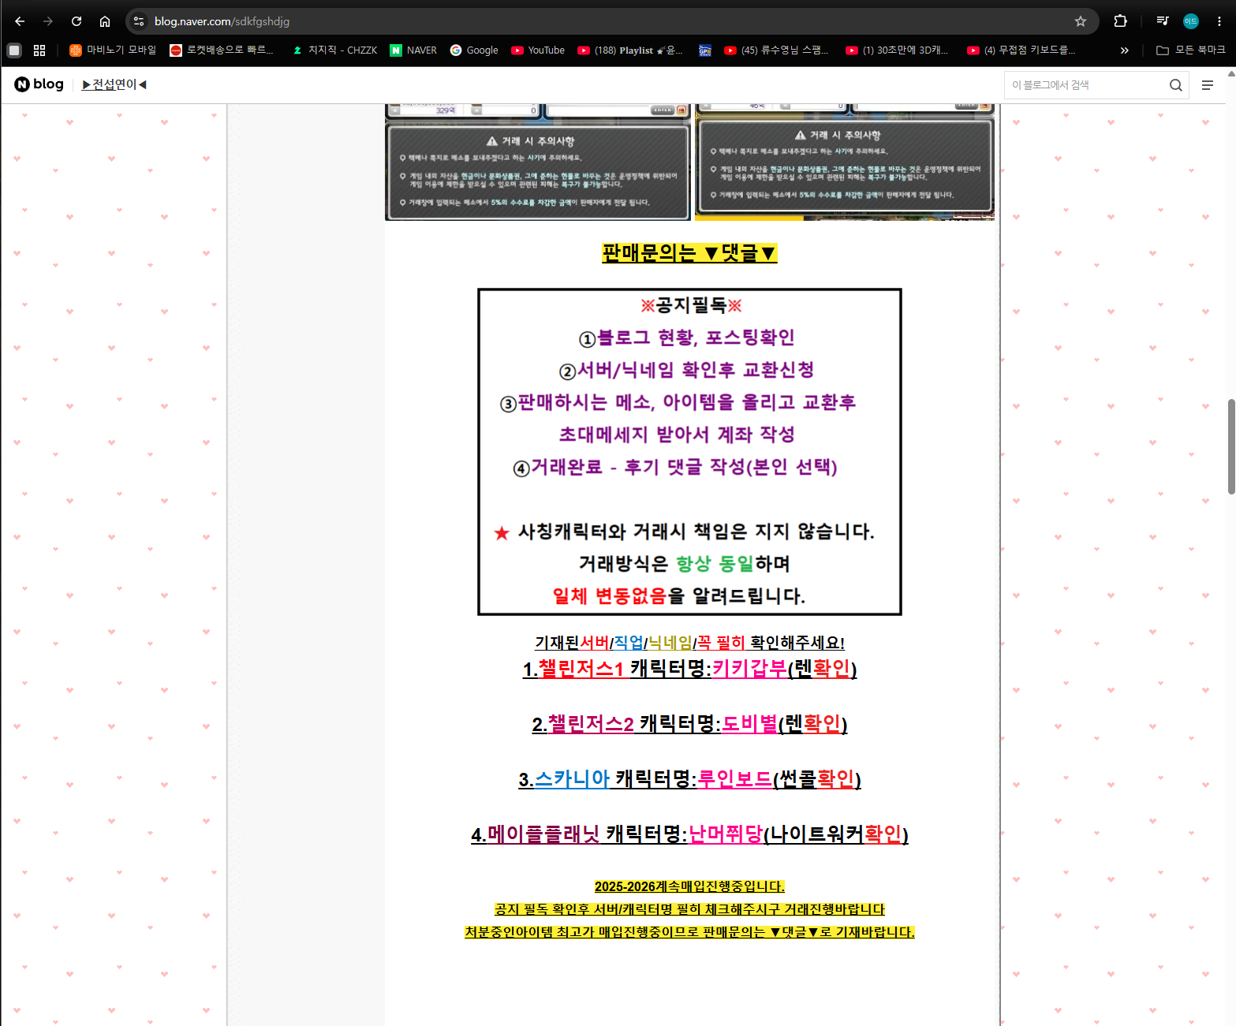Open the 마비노기 모바일 bookmark
This screenshot has width=1236, height=1026.
coord(113,50)
